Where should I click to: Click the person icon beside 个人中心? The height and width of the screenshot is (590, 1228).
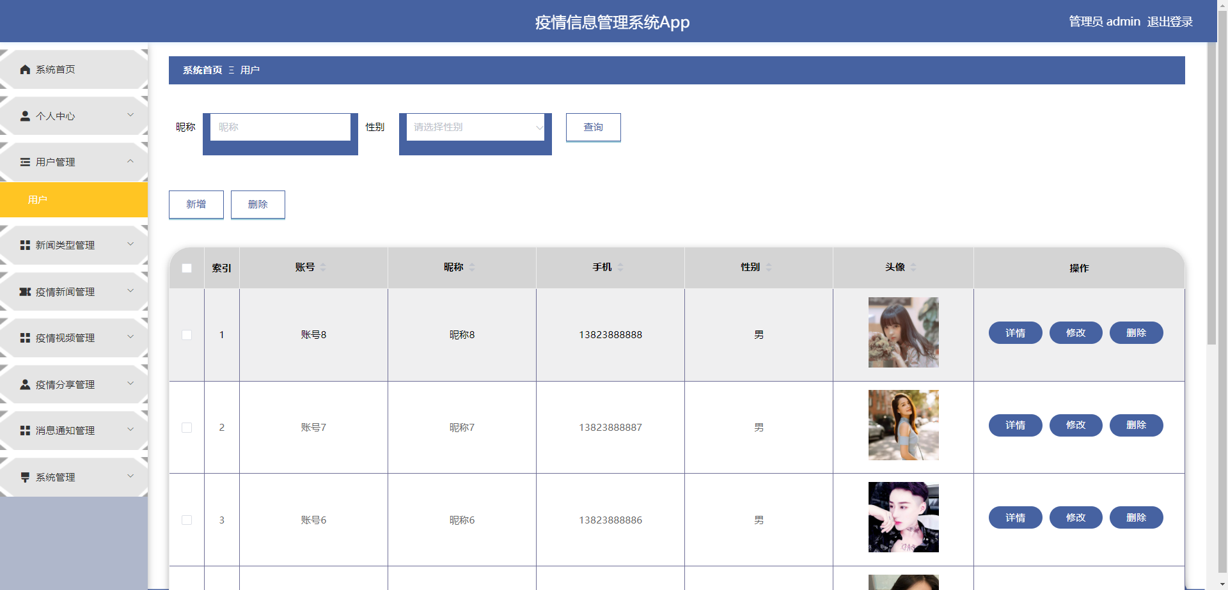[25, 116]
